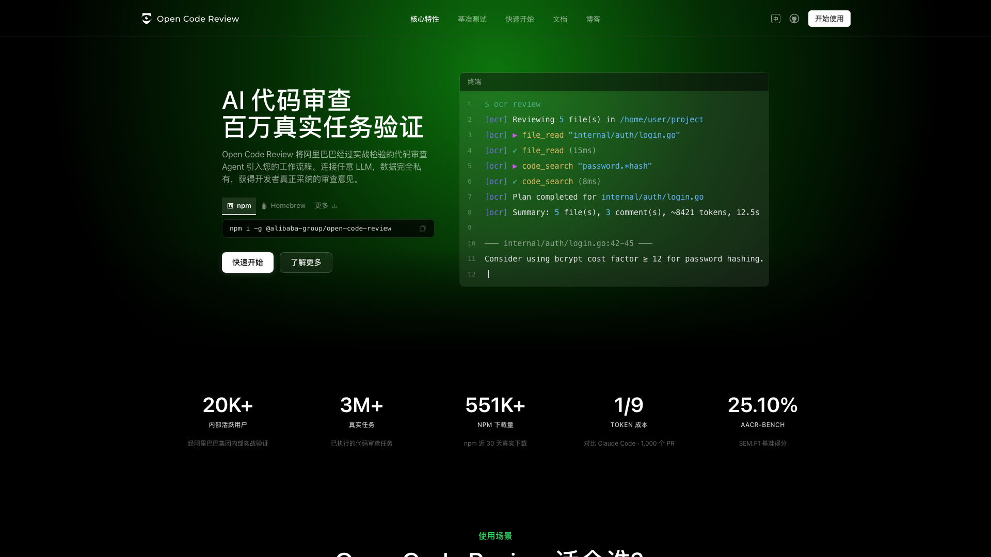This screenshot has width=991, height=557.
Task: Click the 3M+ statistic
Action: coord(361,405)
